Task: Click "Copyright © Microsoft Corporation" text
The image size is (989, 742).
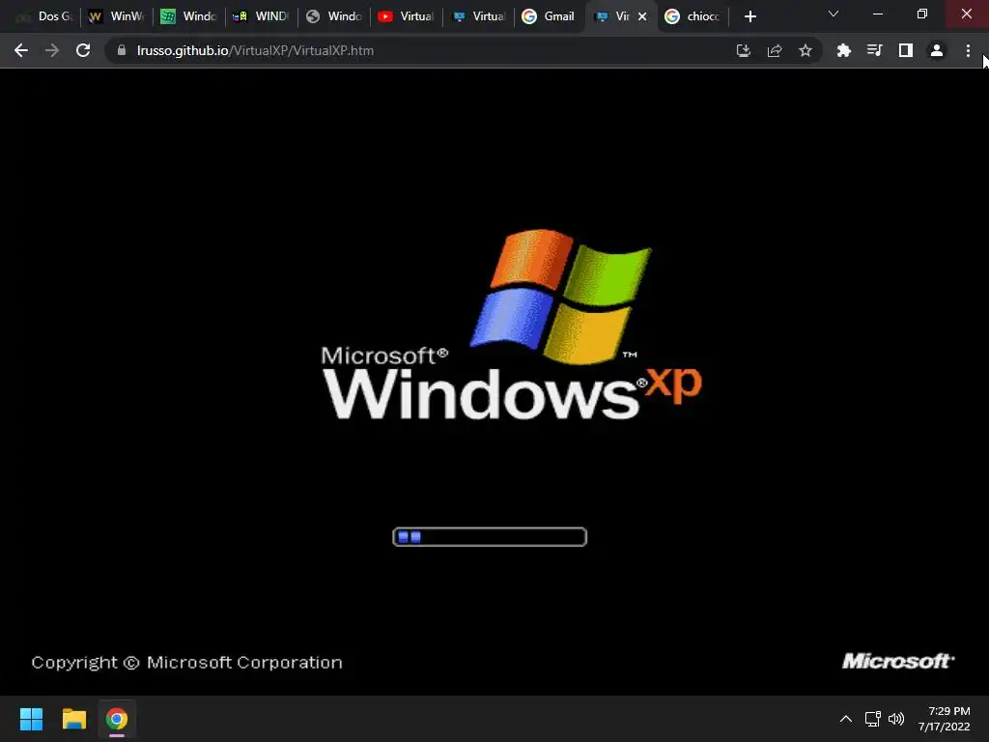Action: tap(186, 663)
